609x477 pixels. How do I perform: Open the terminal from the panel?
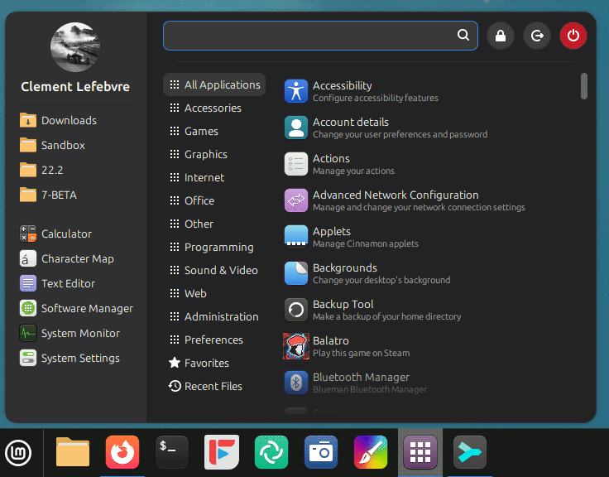(x=172, y=452)
